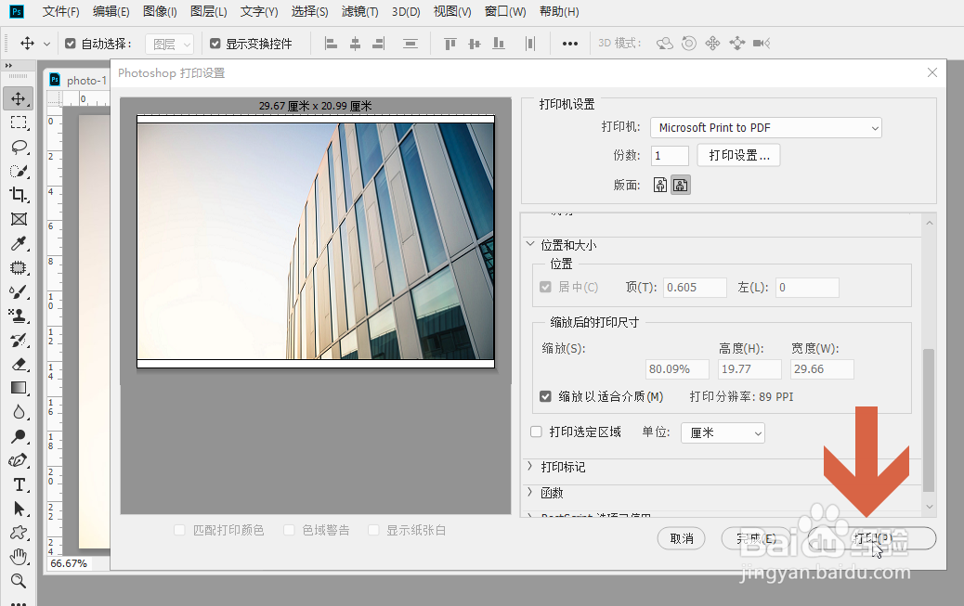The height and width of the screenshot is (606, 964).
Task: Select the Lasso tool
Action: [x=19, y=147]
